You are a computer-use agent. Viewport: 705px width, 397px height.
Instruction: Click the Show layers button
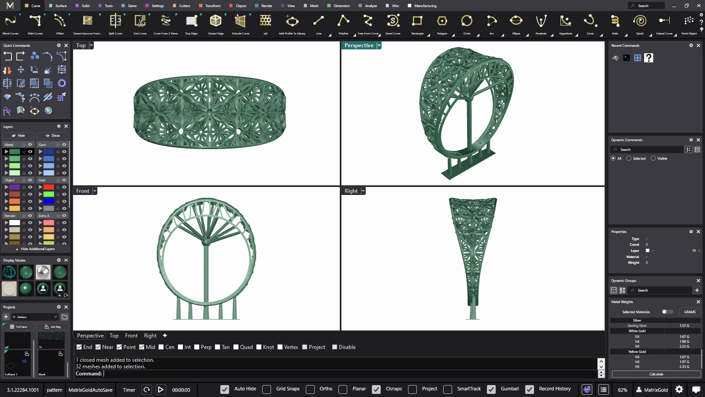[53, 135]
